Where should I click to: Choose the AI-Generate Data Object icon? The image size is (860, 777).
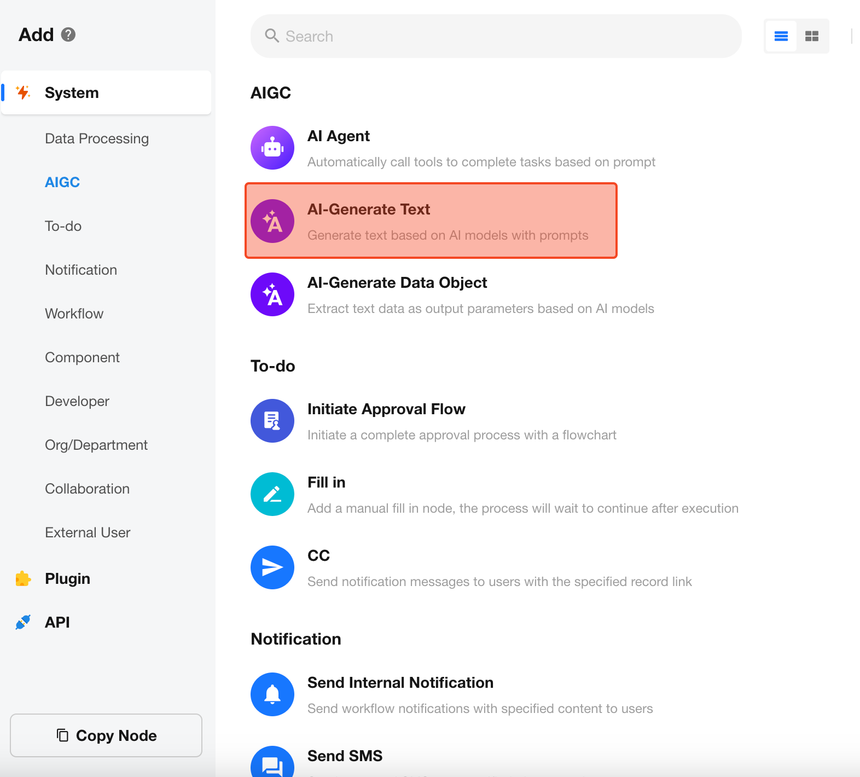[272, 294]
